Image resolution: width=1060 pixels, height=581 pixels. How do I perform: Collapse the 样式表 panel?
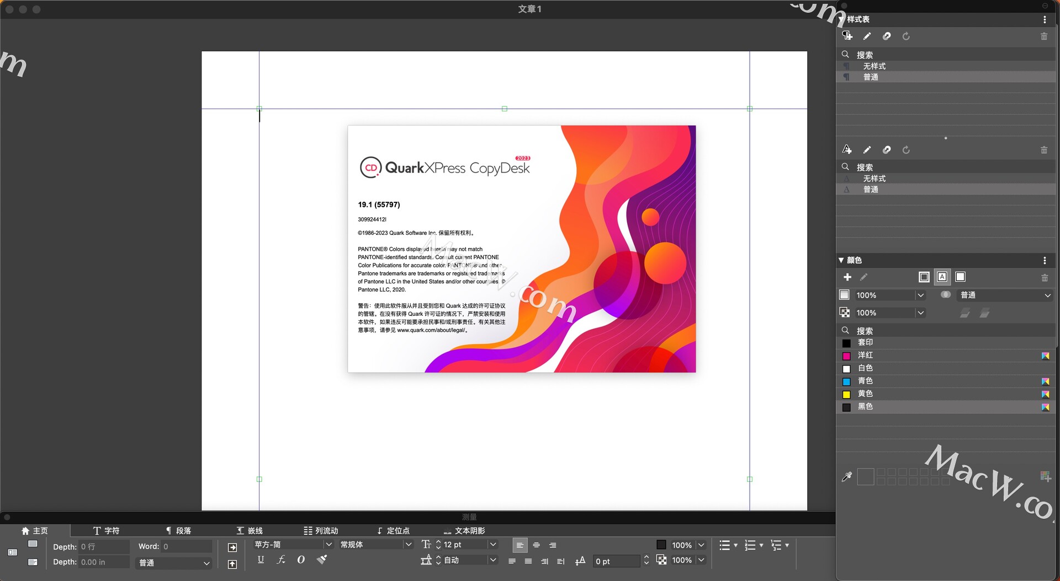pyautogui.click(x=841, y=19)
